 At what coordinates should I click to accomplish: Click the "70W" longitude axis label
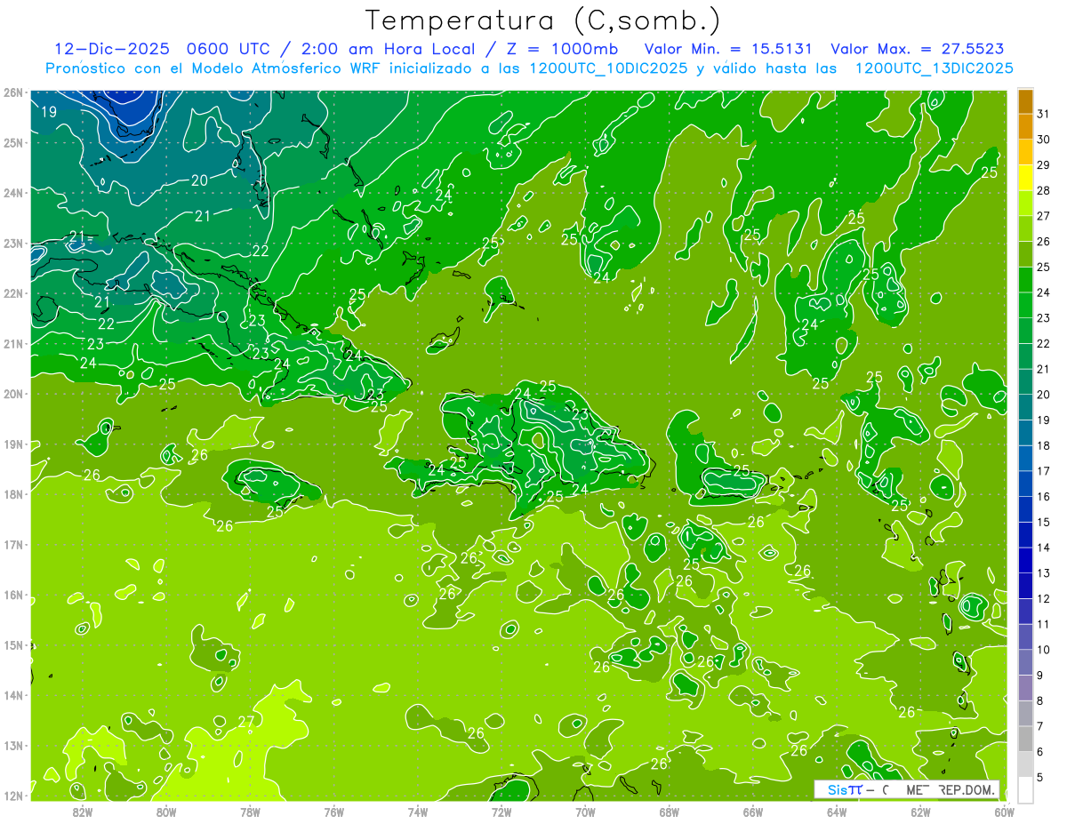tap(585, 812)
